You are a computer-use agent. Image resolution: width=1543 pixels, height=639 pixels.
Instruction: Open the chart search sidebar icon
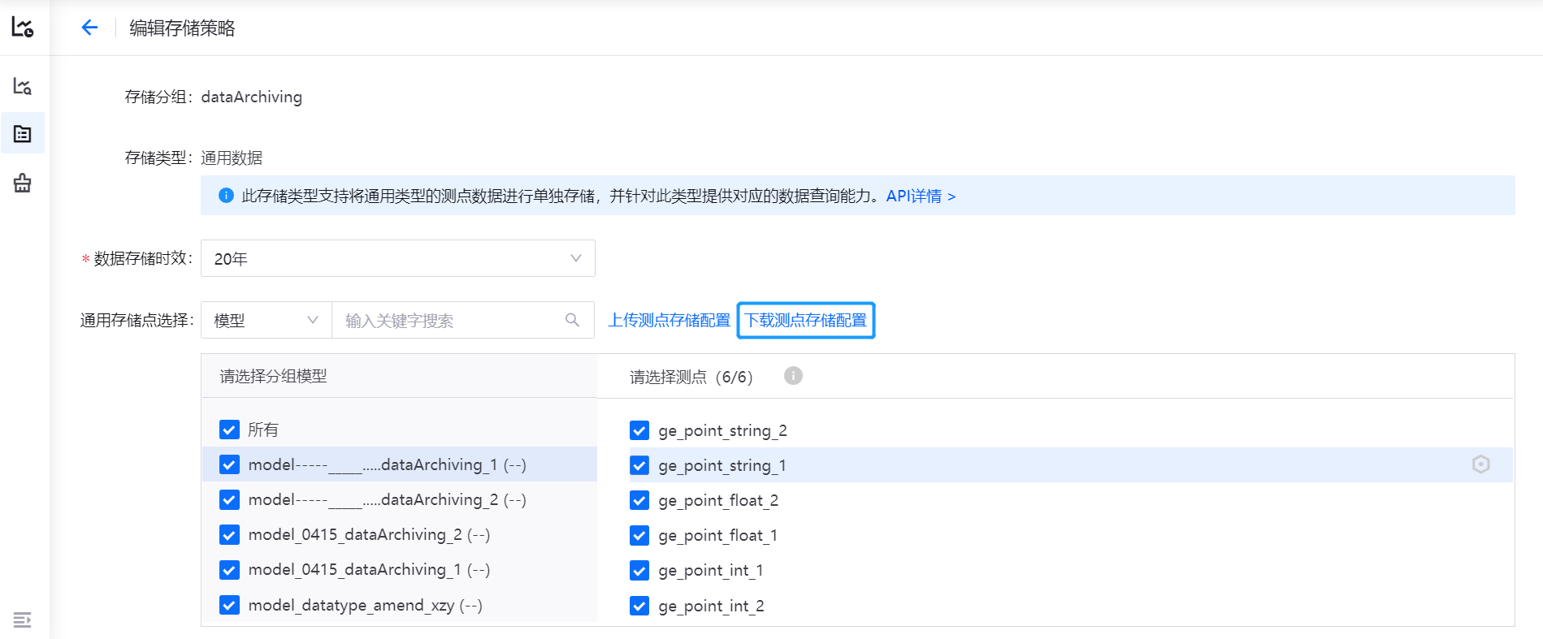(x=23, y=86)
